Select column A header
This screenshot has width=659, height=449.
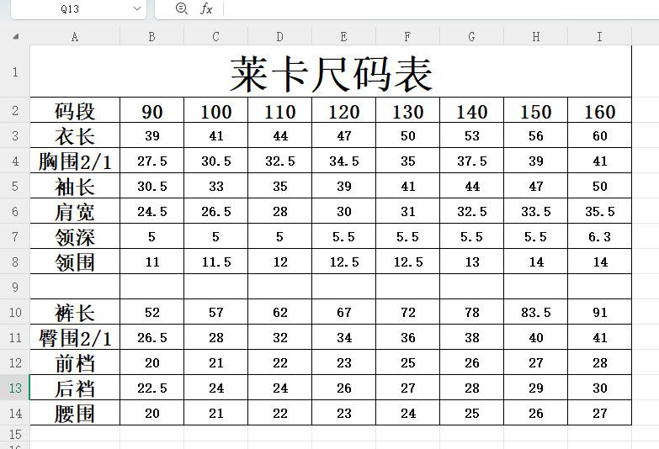(75, 37)
